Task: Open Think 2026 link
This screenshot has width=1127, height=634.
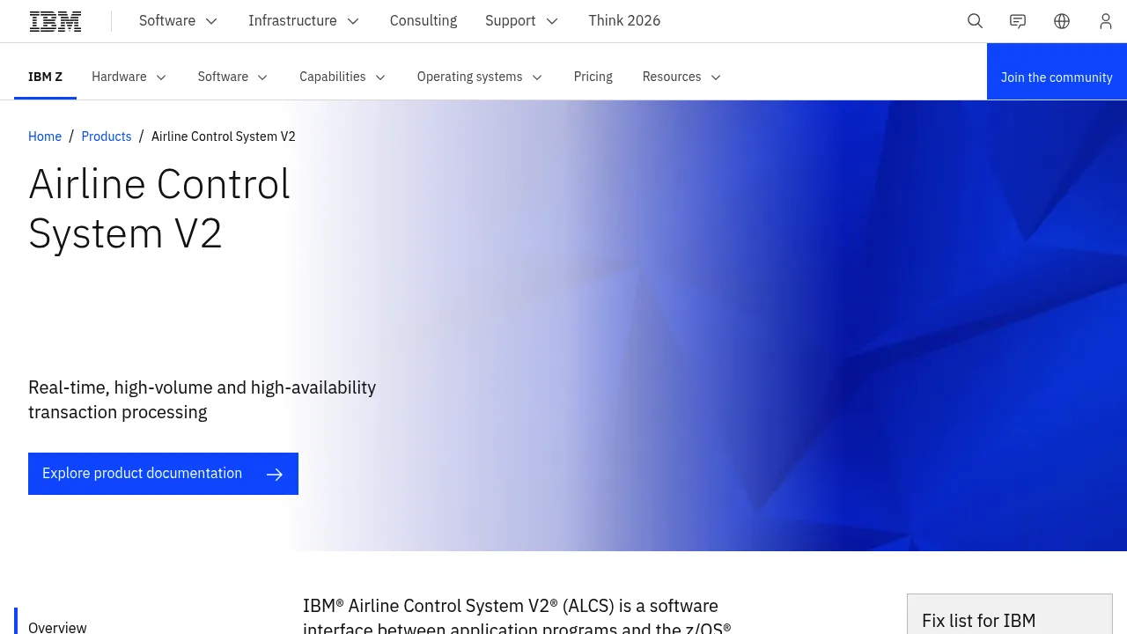Action: (624, 21)
